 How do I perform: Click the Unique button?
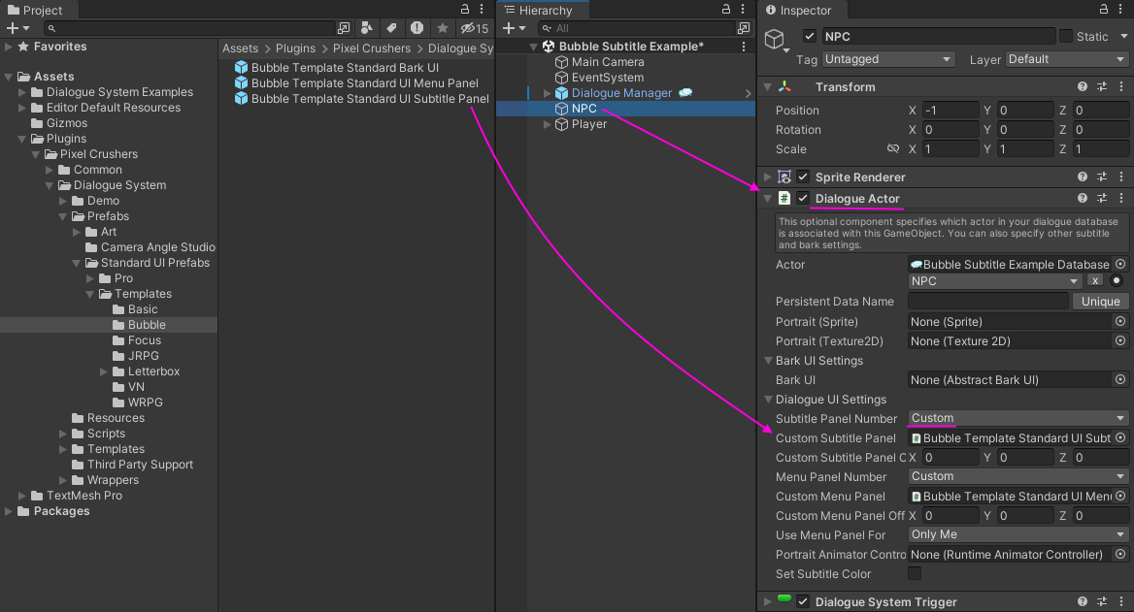point(1101,302)
